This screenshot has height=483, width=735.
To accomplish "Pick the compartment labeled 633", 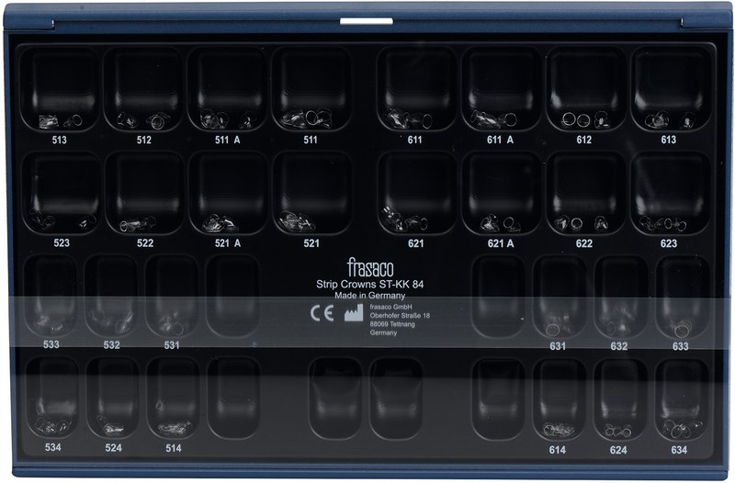I will coord(681,296).
